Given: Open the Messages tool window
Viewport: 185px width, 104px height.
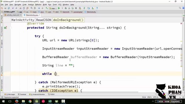Looking at the screenshot, I should click(x=10, y=94).
